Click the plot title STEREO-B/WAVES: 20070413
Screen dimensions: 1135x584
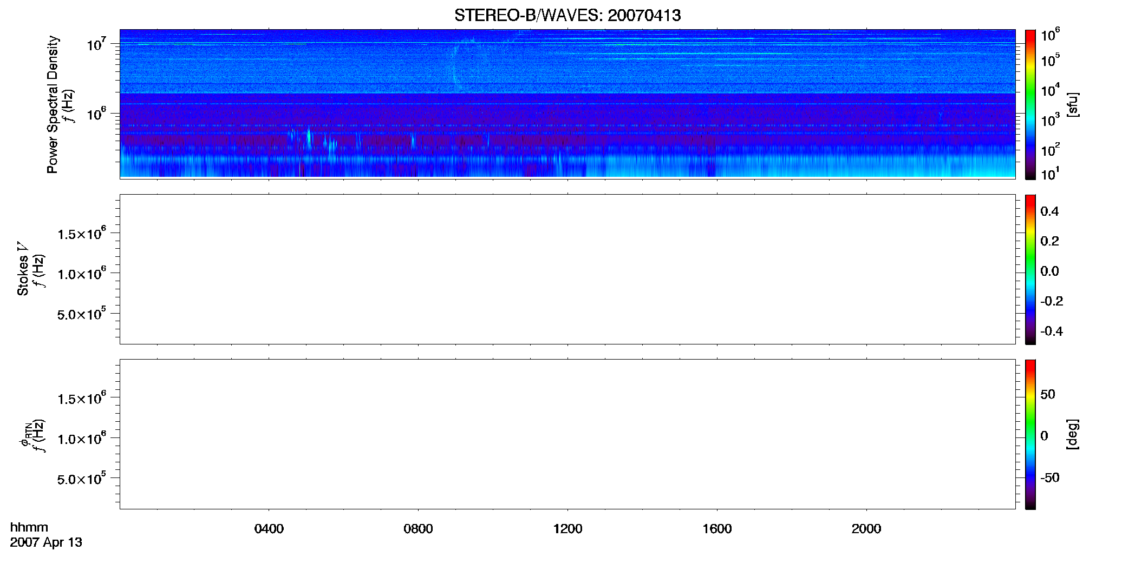(567, 15)
